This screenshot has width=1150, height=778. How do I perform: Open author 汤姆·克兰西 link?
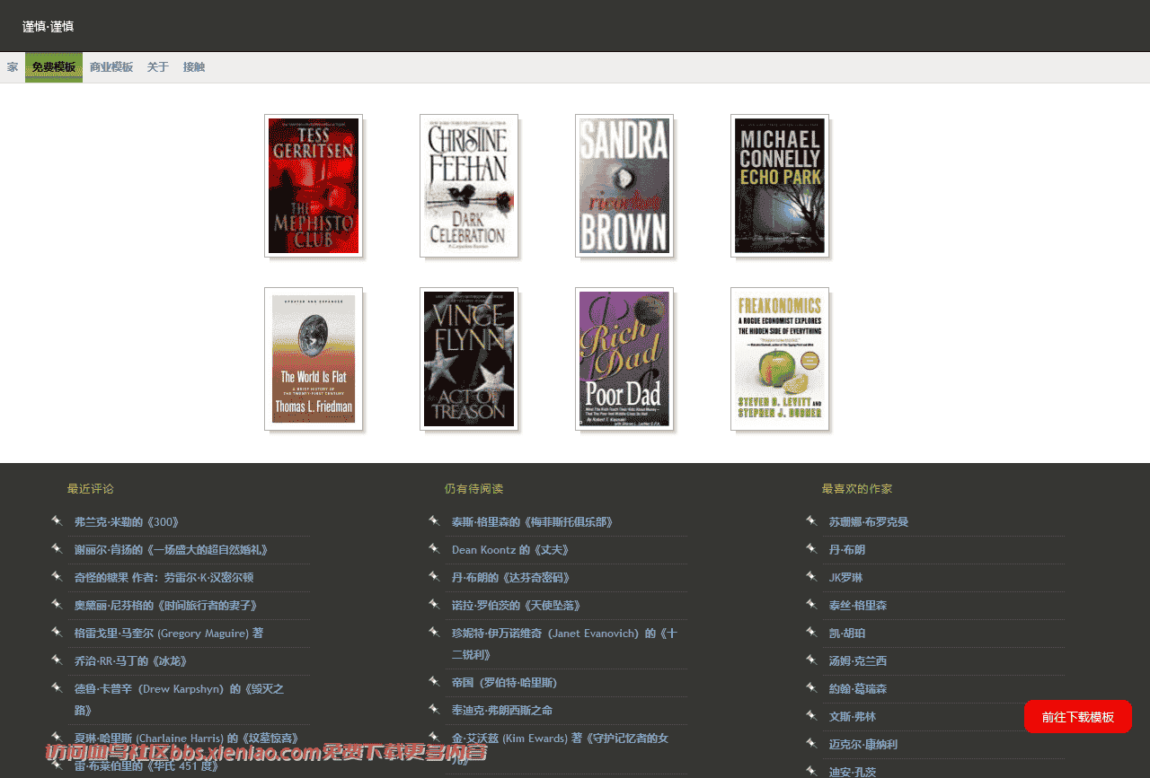[858, 661]
